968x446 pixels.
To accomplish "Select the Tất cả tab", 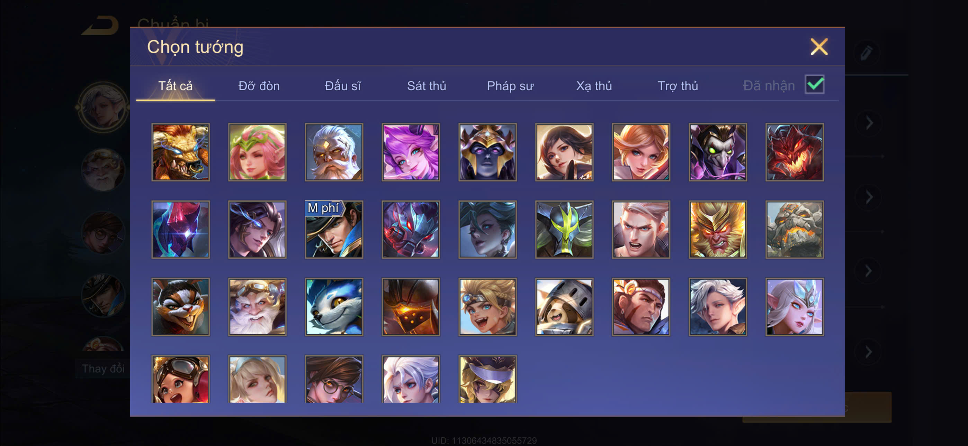I will [175, 86].
